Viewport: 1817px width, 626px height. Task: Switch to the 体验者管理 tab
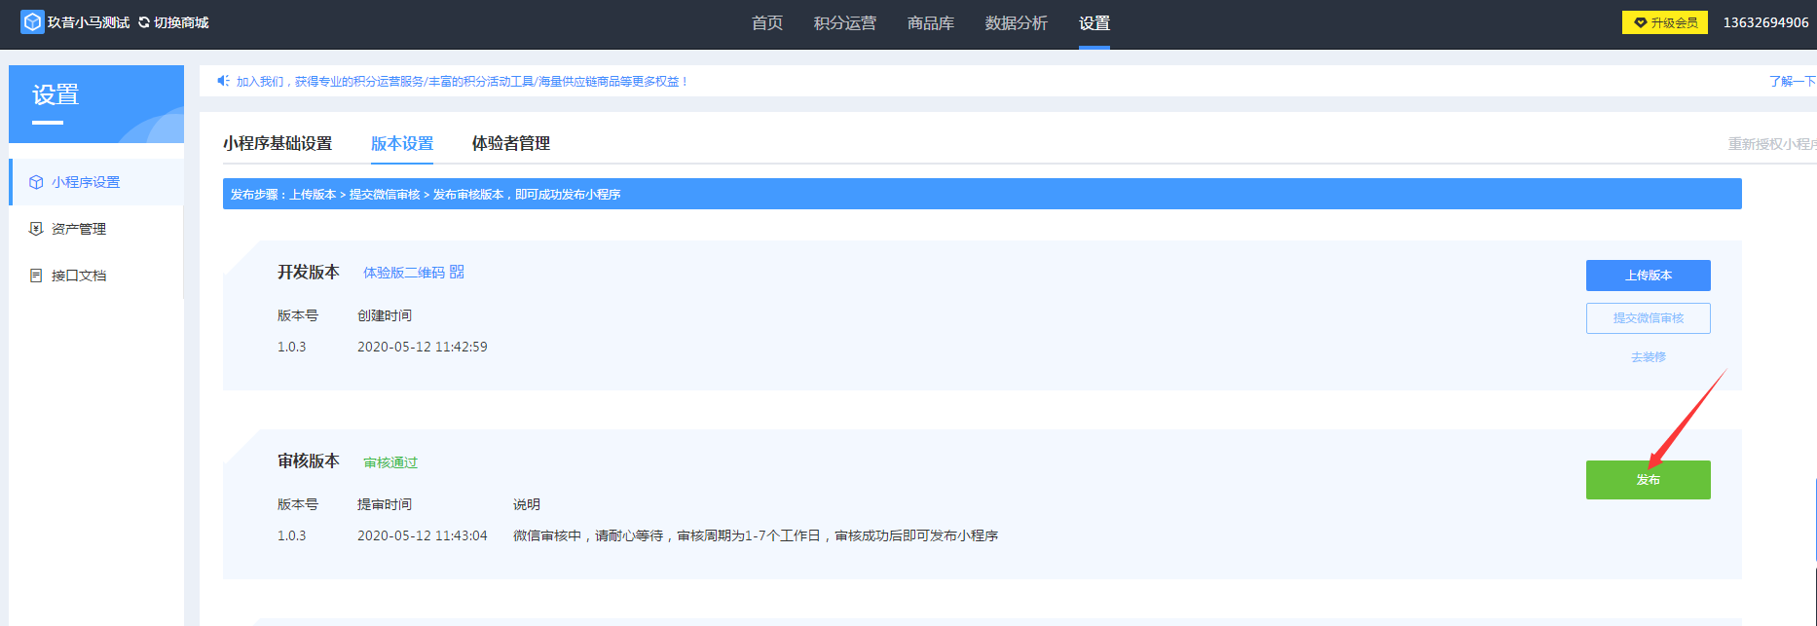point(511,143)
